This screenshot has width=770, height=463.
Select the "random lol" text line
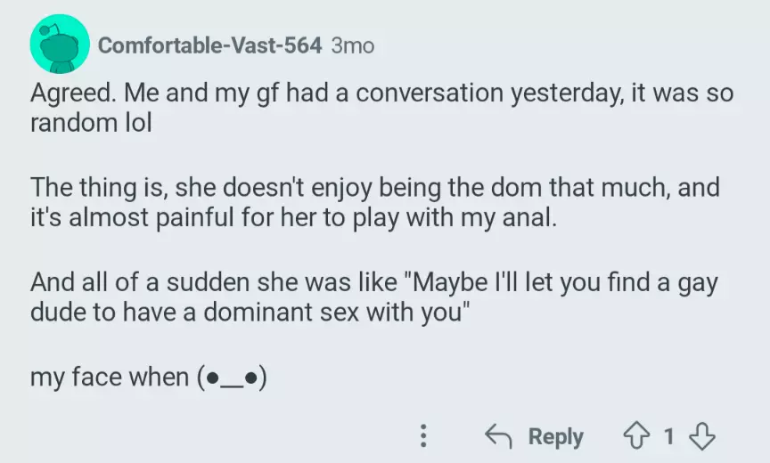click(91, 124)
